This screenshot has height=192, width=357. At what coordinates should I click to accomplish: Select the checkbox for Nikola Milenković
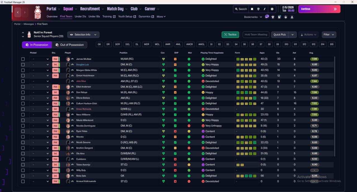(x=23, y=120)
